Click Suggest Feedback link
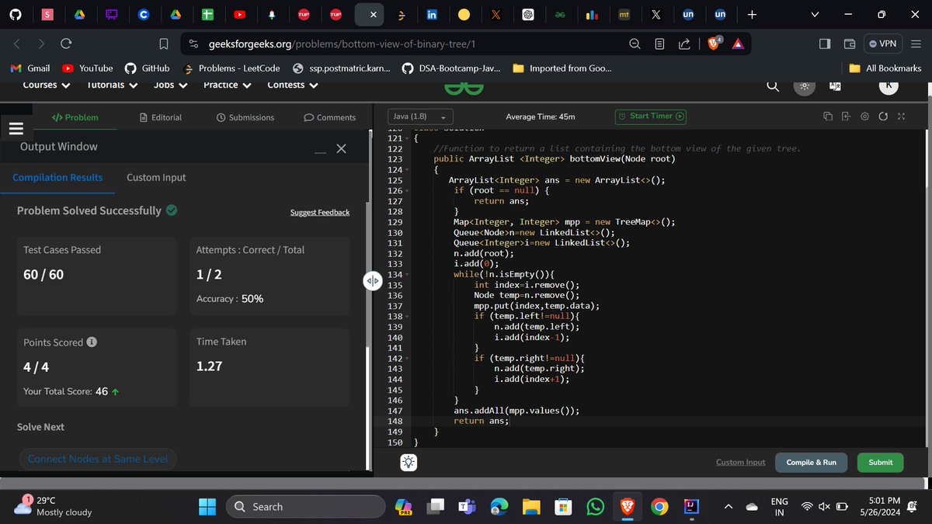 point(320,213)
